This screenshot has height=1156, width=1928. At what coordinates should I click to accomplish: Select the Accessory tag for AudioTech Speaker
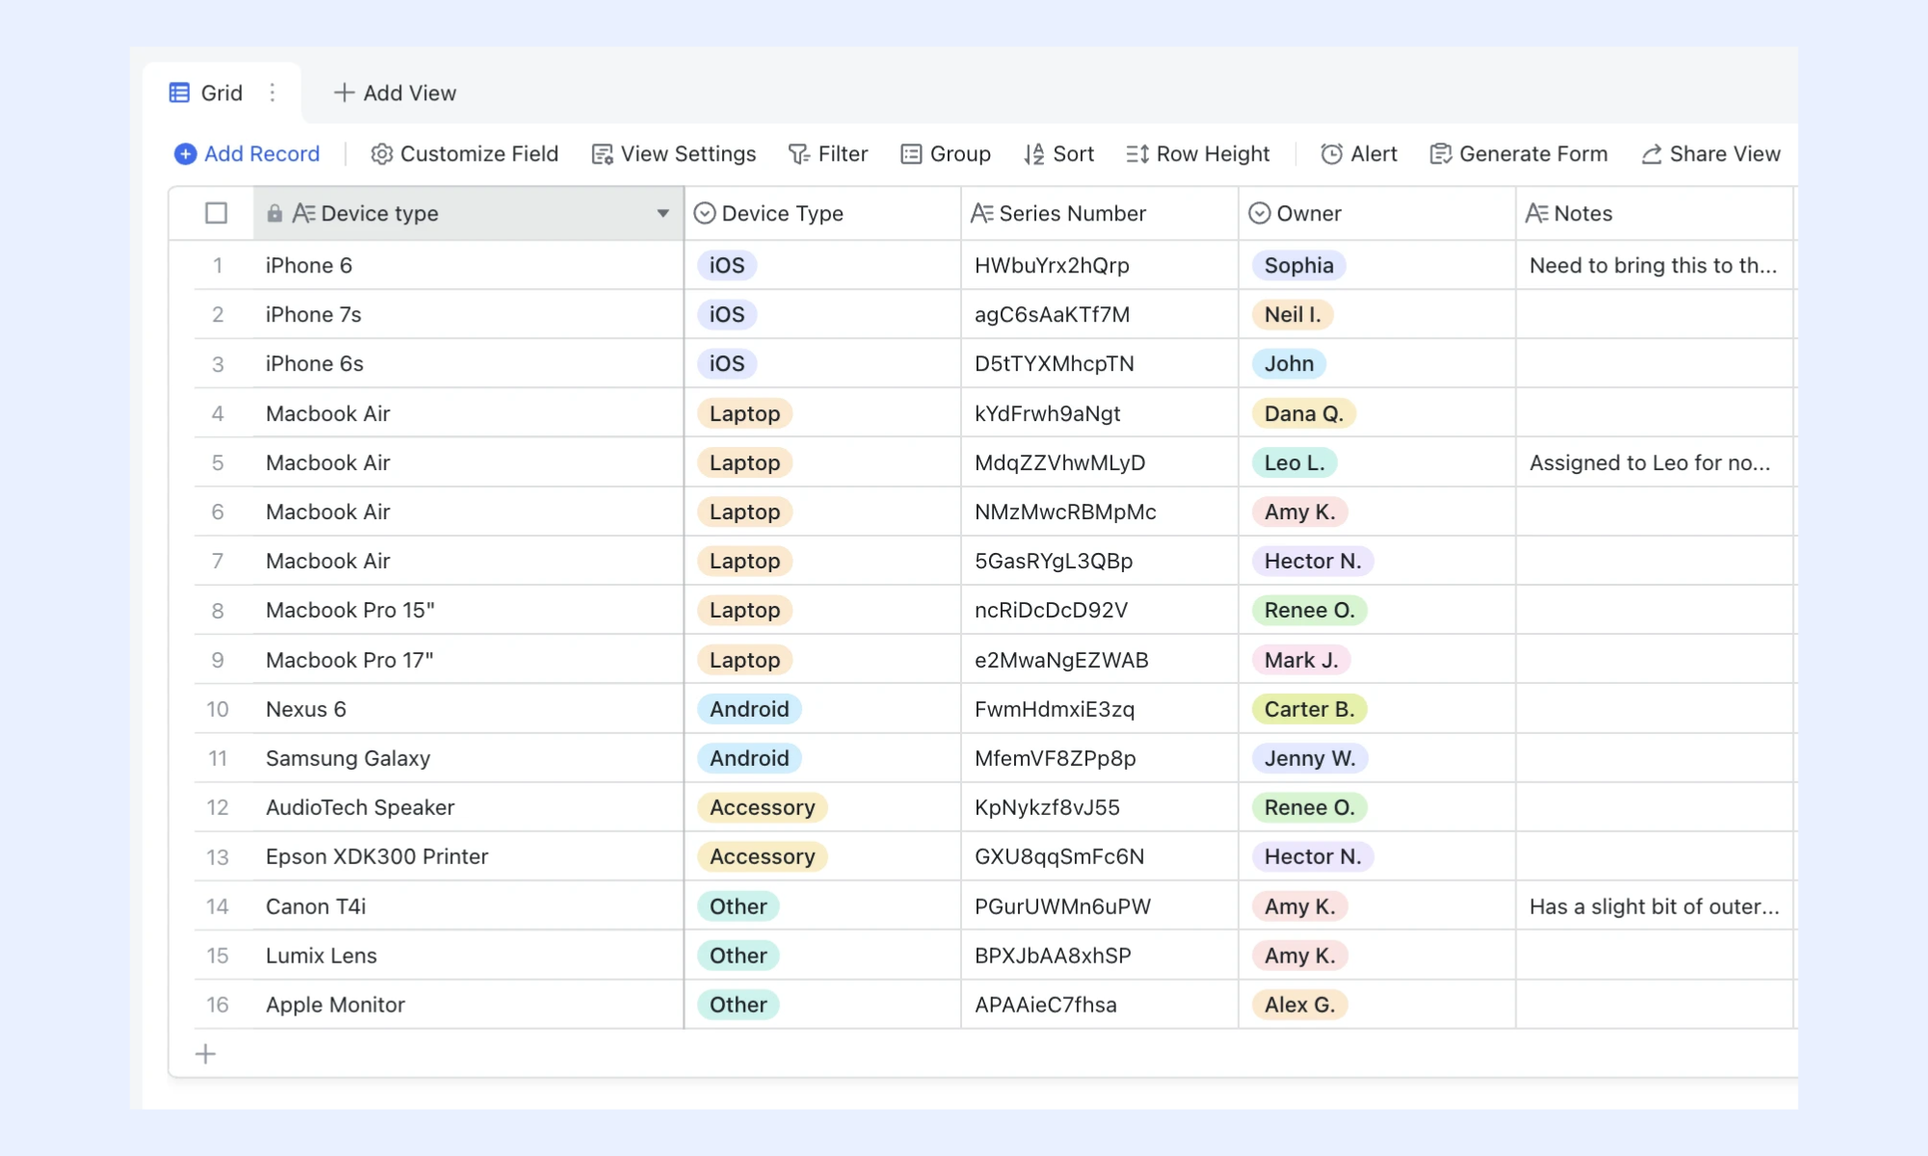click(x=762, y=808)
